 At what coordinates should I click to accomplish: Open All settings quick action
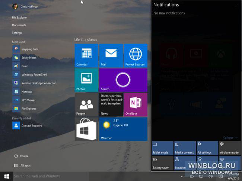207,148
